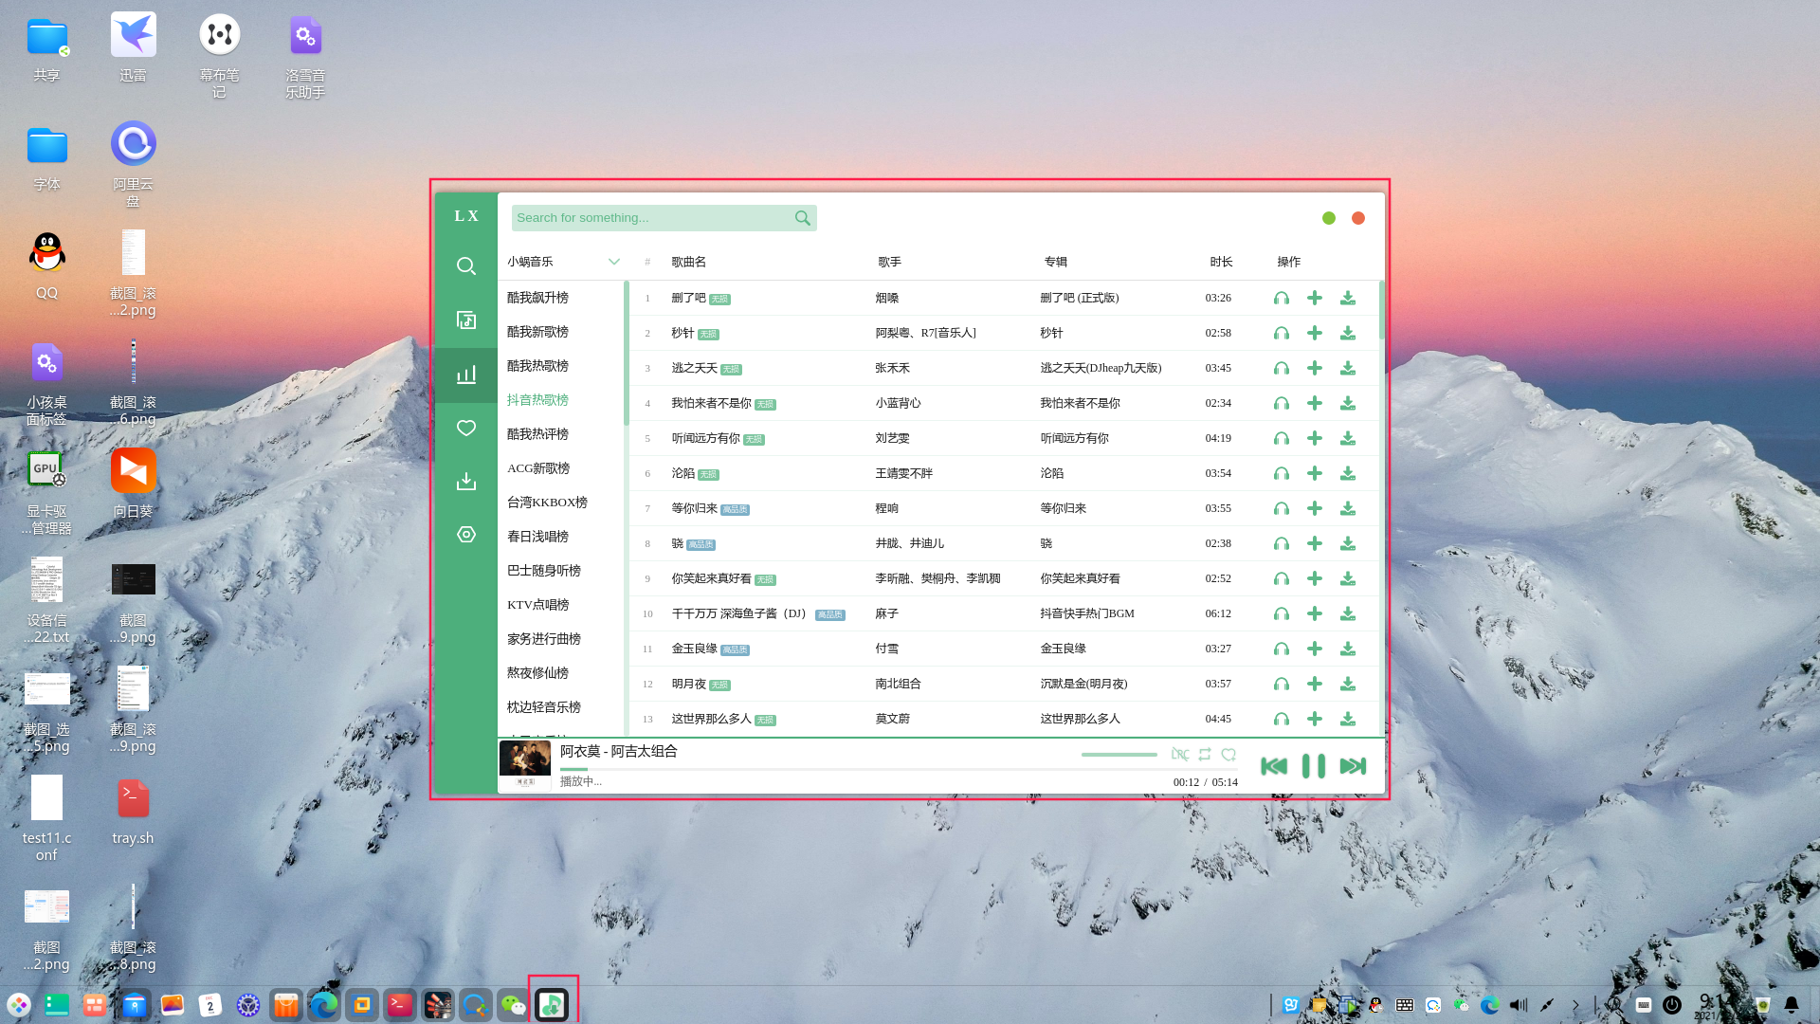This screenshot has height=1024, width=1820.
Task: Select the 酷我飙升榜 chart
Action: tap(537, 298)
